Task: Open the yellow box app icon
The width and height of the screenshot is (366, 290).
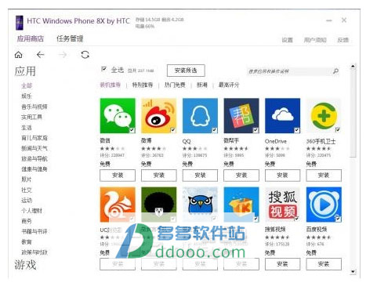Action: (x=241, y=205)
